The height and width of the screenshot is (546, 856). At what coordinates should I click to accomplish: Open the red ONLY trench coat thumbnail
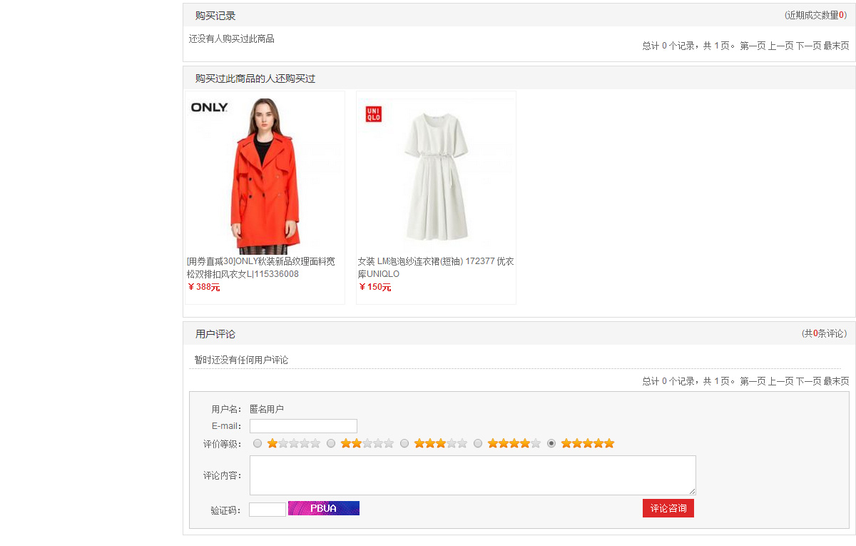pos(265,176)
